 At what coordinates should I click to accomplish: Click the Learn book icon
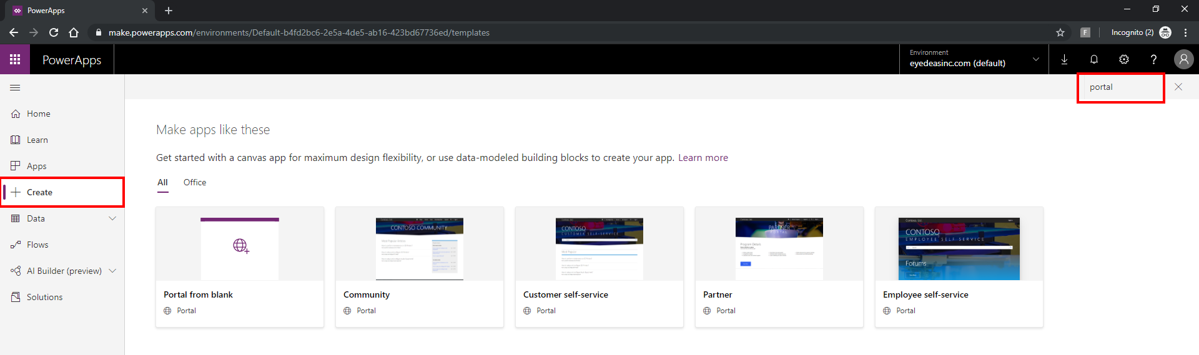pyautogui.click(x=16, y=140)
